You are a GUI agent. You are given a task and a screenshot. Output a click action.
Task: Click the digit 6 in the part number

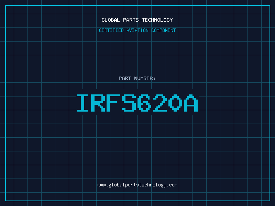click(145, 103)
